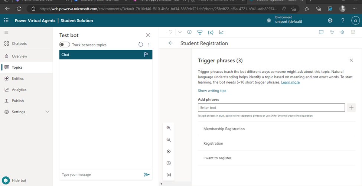Screen dimensions: 362x186
Task: Zoom out on the authoring canvas
Action: tap(169, 140)
